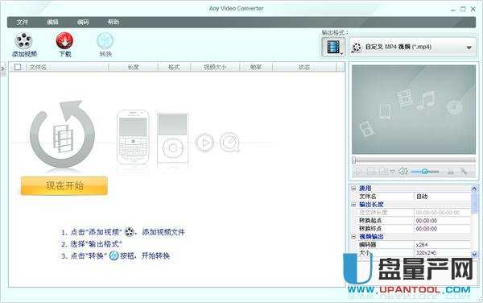Click the properties panel scrollbar thumb
This screenshot has height=303, width=483.
tap(474, 202)
